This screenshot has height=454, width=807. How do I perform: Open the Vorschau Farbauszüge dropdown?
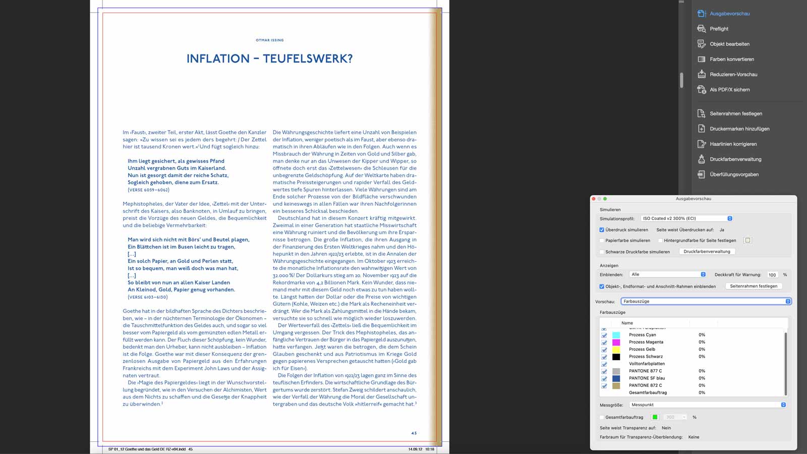(x=706, y=301)
